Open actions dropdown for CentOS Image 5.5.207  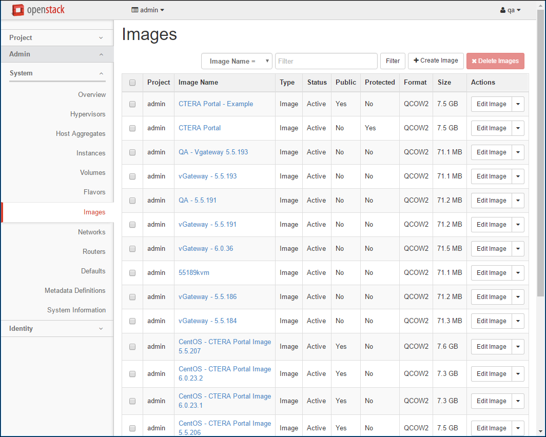point(518,347)
